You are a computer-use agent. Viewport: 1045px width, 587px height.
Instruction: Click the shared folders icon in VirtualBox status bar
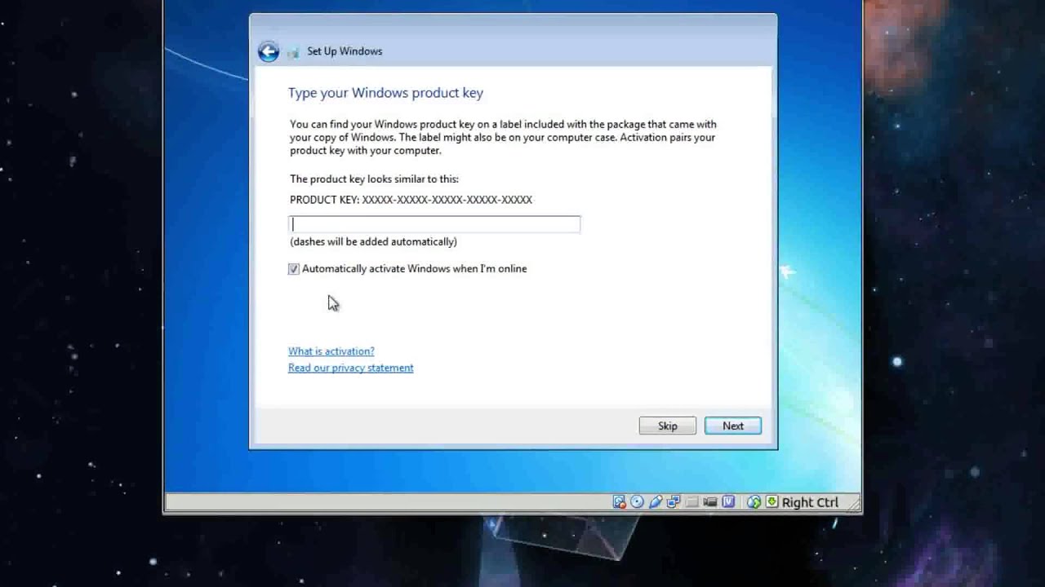click(691, 502)
